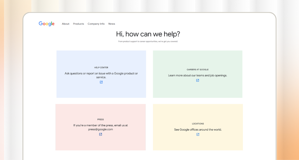This screenshot has height=160, width=299.
Task: Click the 'From product support to career' subtitle
Action: (x=148, y=41)
